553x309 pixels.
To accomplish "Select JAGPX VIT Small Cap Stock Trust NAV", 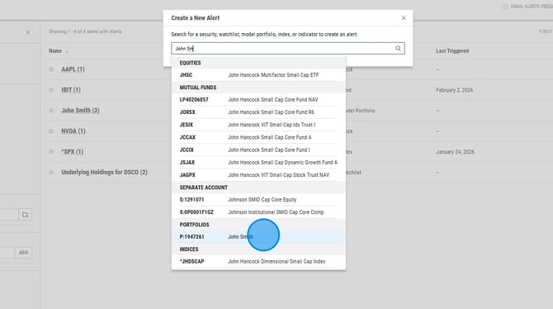I will pyautogui.click(x=258, y=175).
